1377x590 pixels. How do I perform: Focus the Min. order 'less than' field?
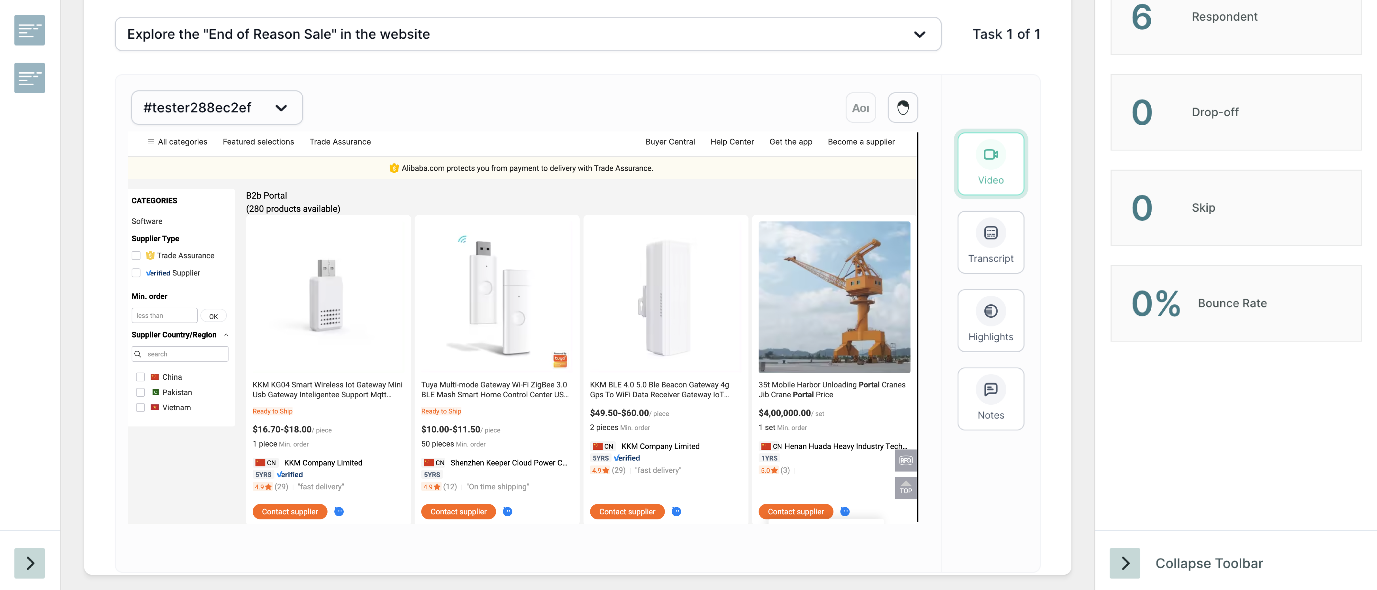pos(165,316)
